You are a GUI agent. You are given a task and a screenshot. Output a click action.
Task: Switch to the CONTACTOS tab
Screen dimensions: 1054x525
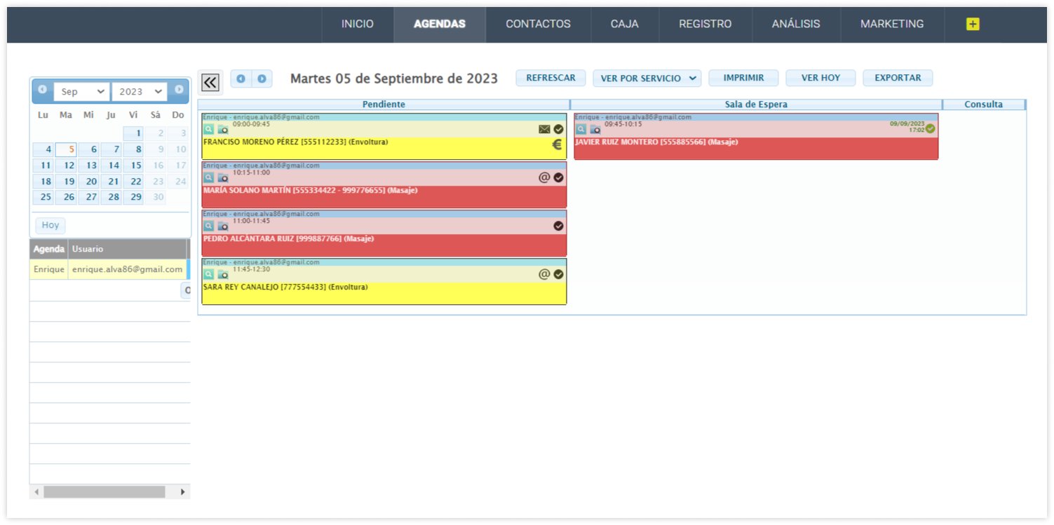point(538,24)
